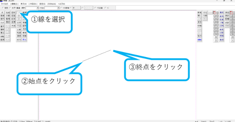The height and width of the screenshot is (122, 235).
Task: Choose the 連線 continuous line tool
Action: tap(19, 36)
